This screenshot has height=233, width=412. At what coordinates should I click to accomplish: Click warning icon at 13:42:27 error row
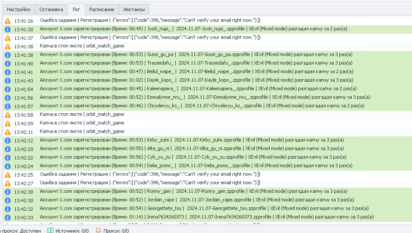[8, 183]
